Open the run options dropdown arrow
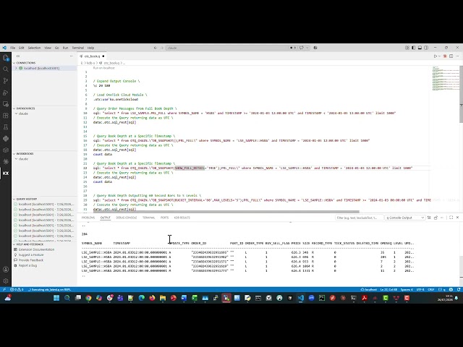Image resolution: width=463 pixels, height=347 pixels. (439, 56)
